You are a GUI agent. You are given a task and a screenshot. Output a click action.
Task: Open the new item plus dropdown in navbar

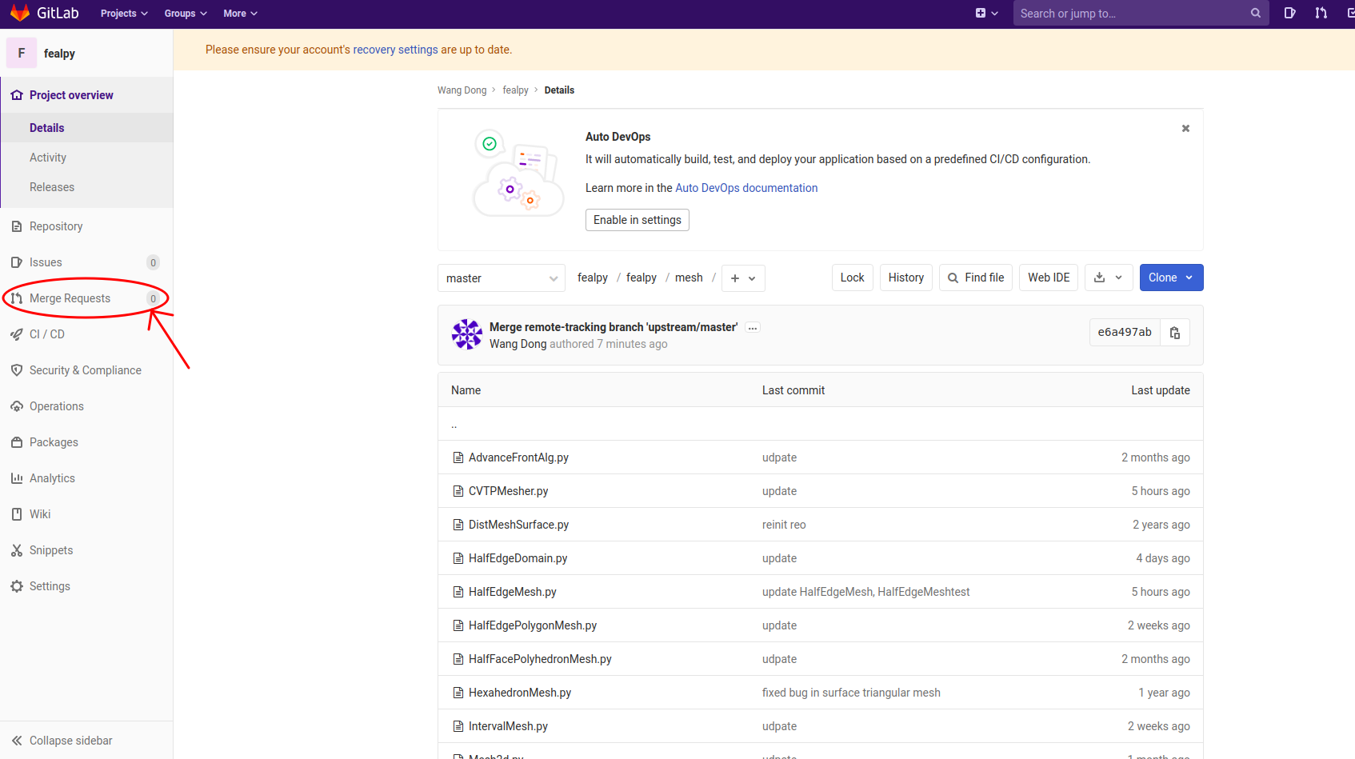click(x=987, y=13)
